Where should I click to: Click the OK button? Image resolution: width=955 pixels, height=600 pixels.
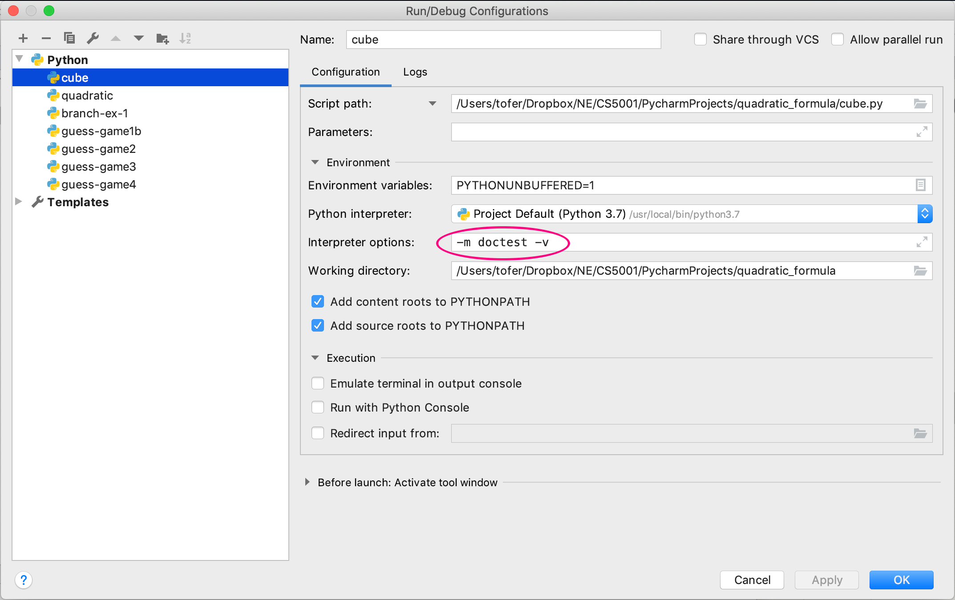[901, 580]
